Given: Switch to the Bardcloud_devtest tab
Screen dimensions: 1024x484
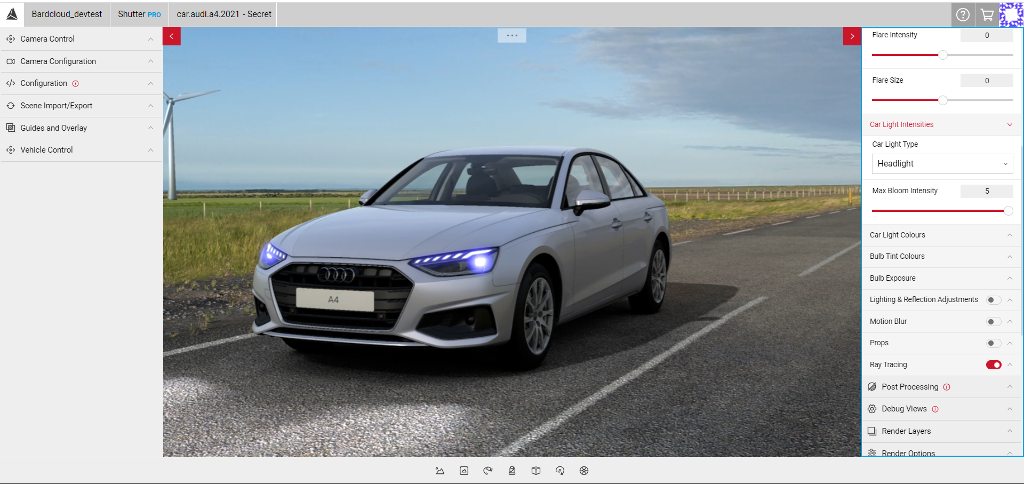Looking at the screenshot, I should click(x=67, y=14).
